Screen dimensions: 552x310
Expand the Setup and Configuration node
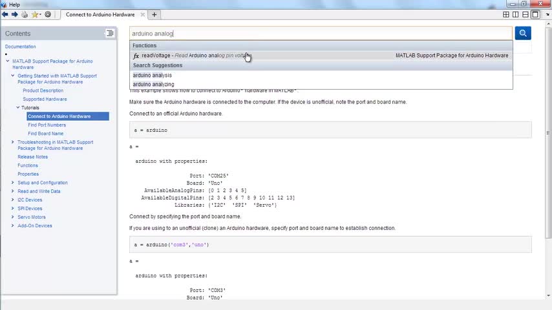coord(13,183)
